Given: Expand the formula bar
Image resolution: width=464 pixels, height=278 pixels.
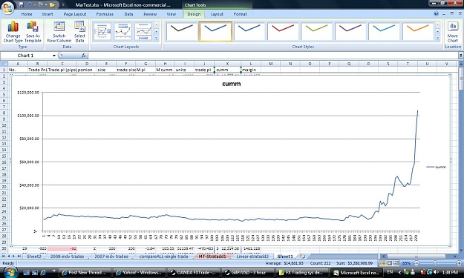Looking at the screenshot, I should click(461, 56).
